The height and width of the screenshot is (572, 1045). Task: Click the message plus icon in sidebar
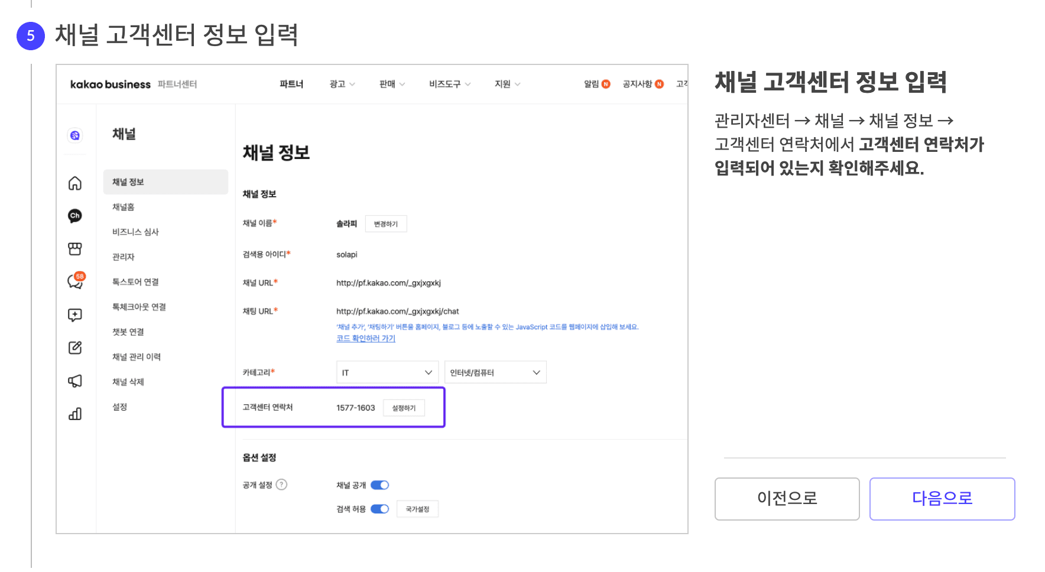75,315
